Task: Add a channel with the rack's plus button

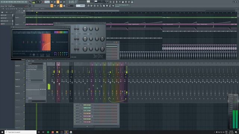Action: tap(87, 126)
